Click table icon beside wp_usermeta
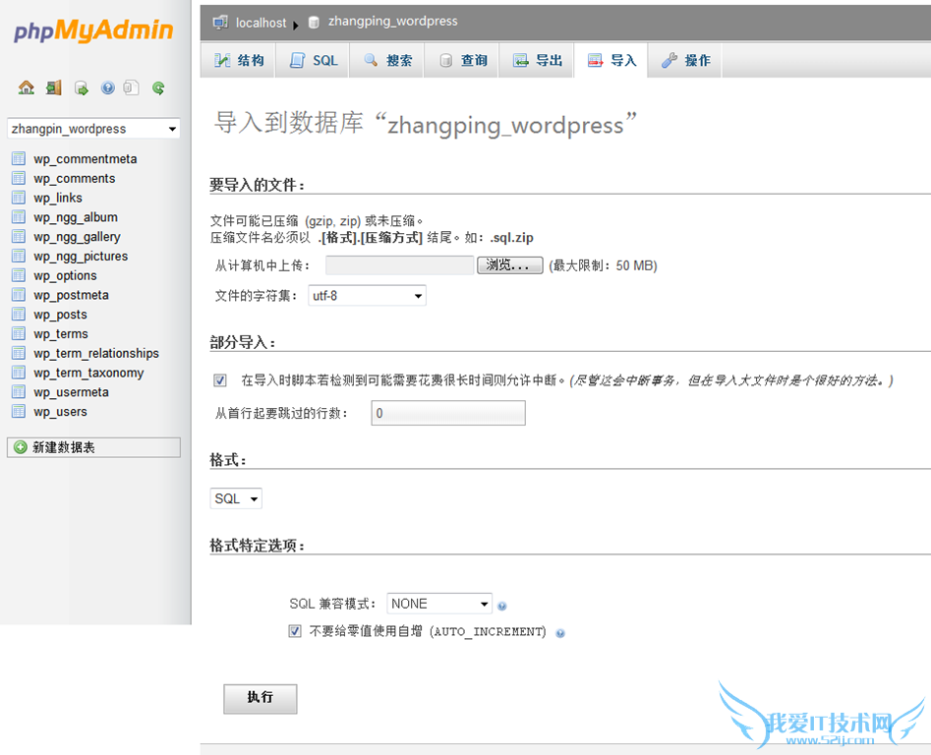931x755 pixels. click(19, 391)
